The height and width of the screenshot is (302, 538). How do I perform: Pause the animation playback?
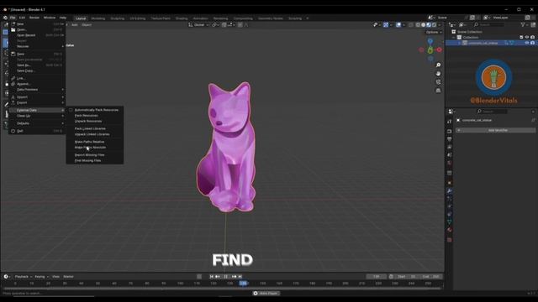tap(226, 277)
